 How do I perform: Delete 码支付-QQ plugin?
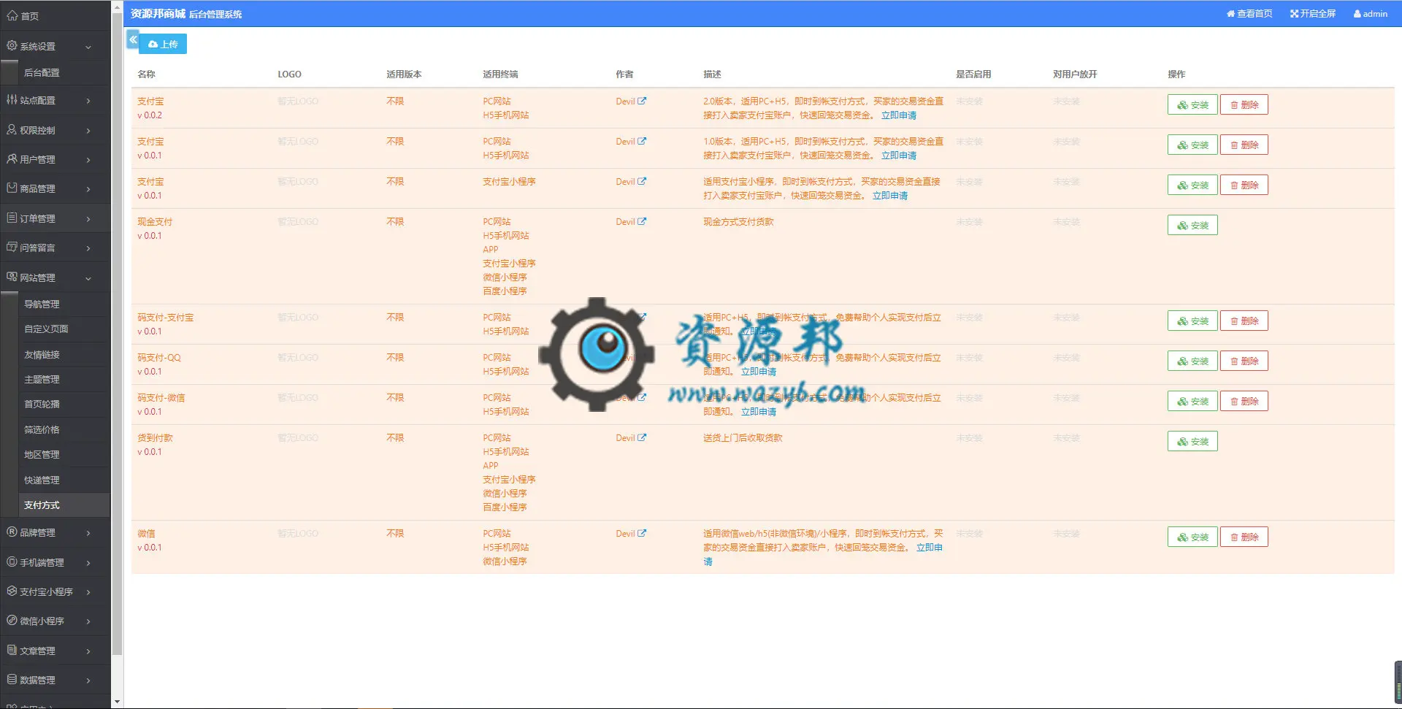click(1244, 361)
